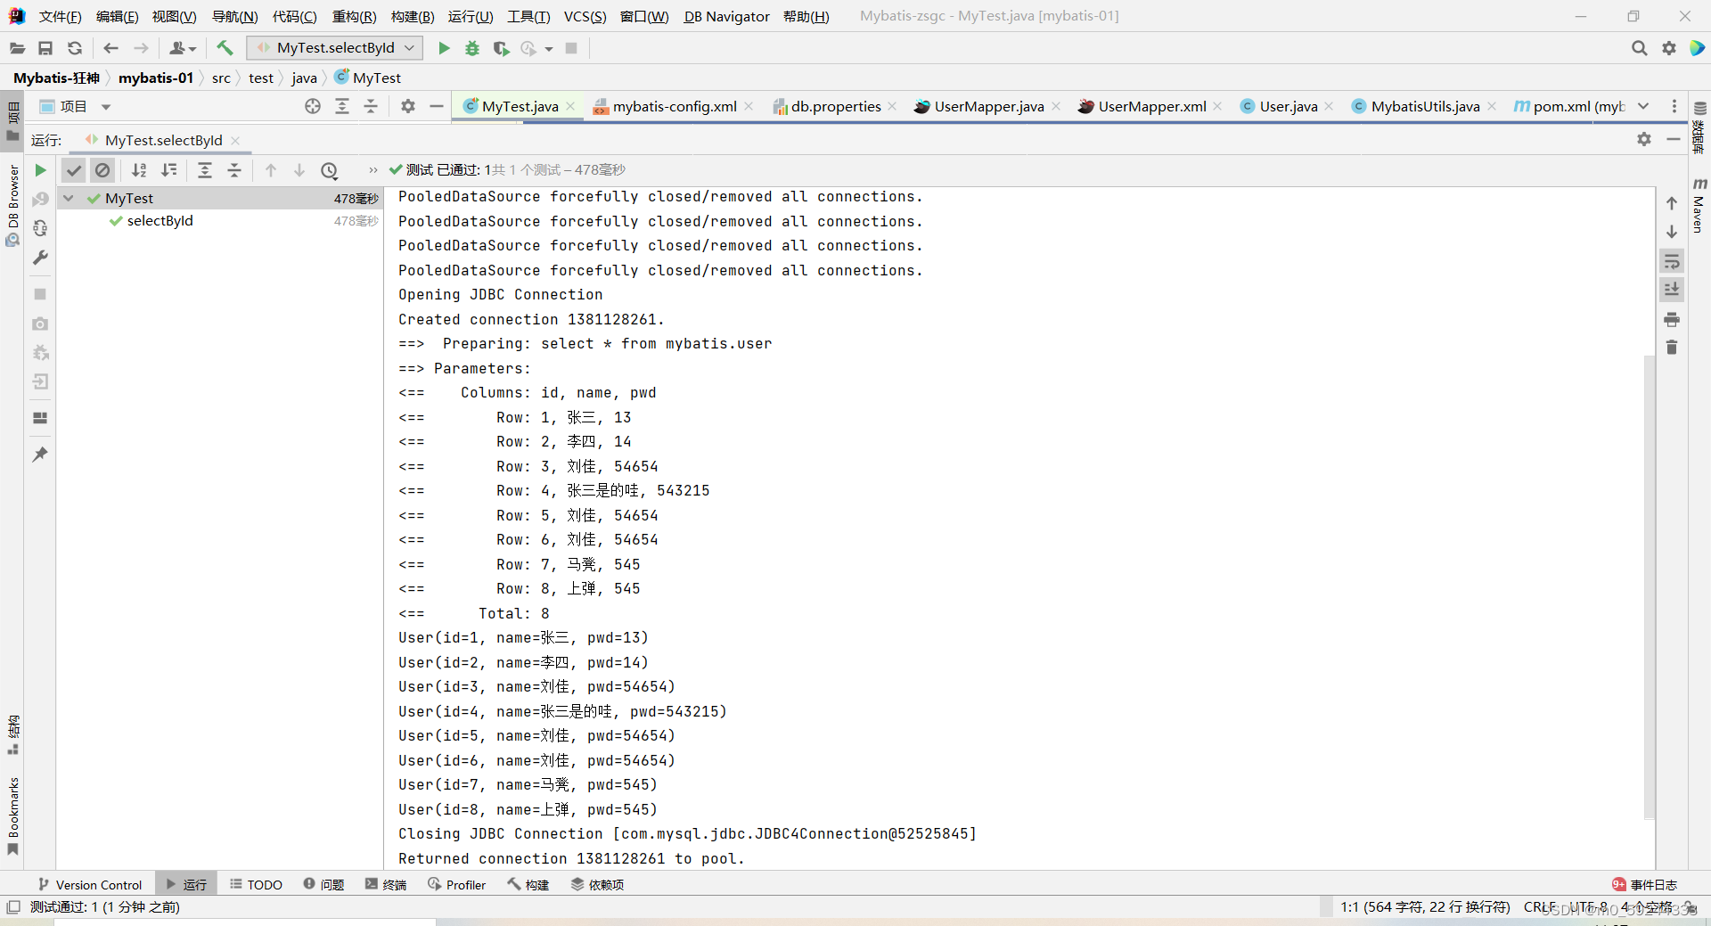Open project view dropdown arrow
Viewport: 1711px width, 926px height.
click(x=106, y=107)
